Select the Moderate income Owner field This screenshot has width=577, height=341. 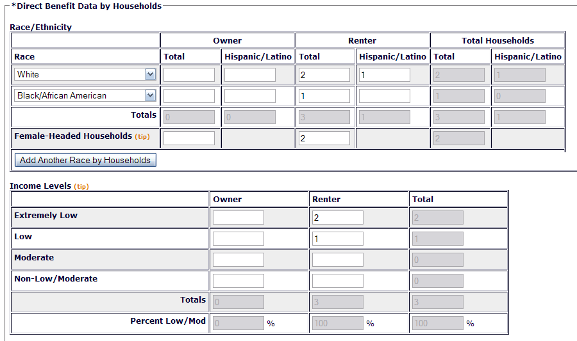[238, 260]
